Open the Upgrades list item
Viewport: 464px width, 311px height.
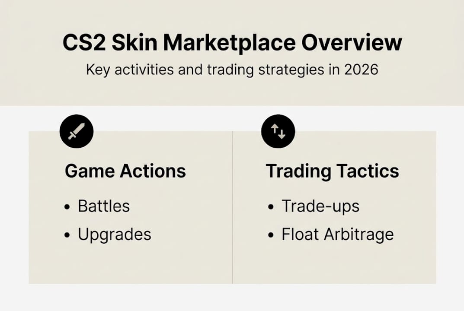point(115,235)
